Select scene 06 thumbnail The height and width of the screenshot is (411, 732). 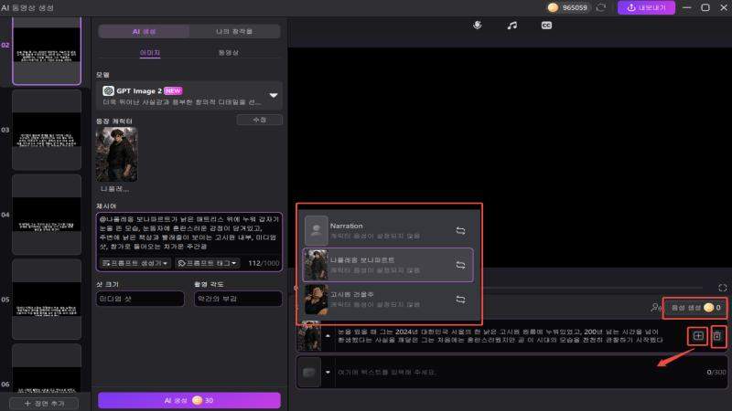pos(47,369)
